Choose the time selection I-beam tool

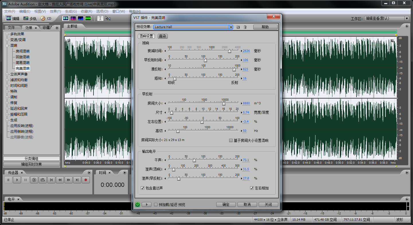point(100,18)
